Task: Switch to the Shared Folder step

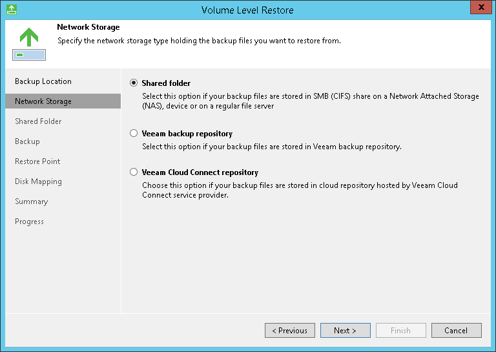Action: tap(38, 121)
